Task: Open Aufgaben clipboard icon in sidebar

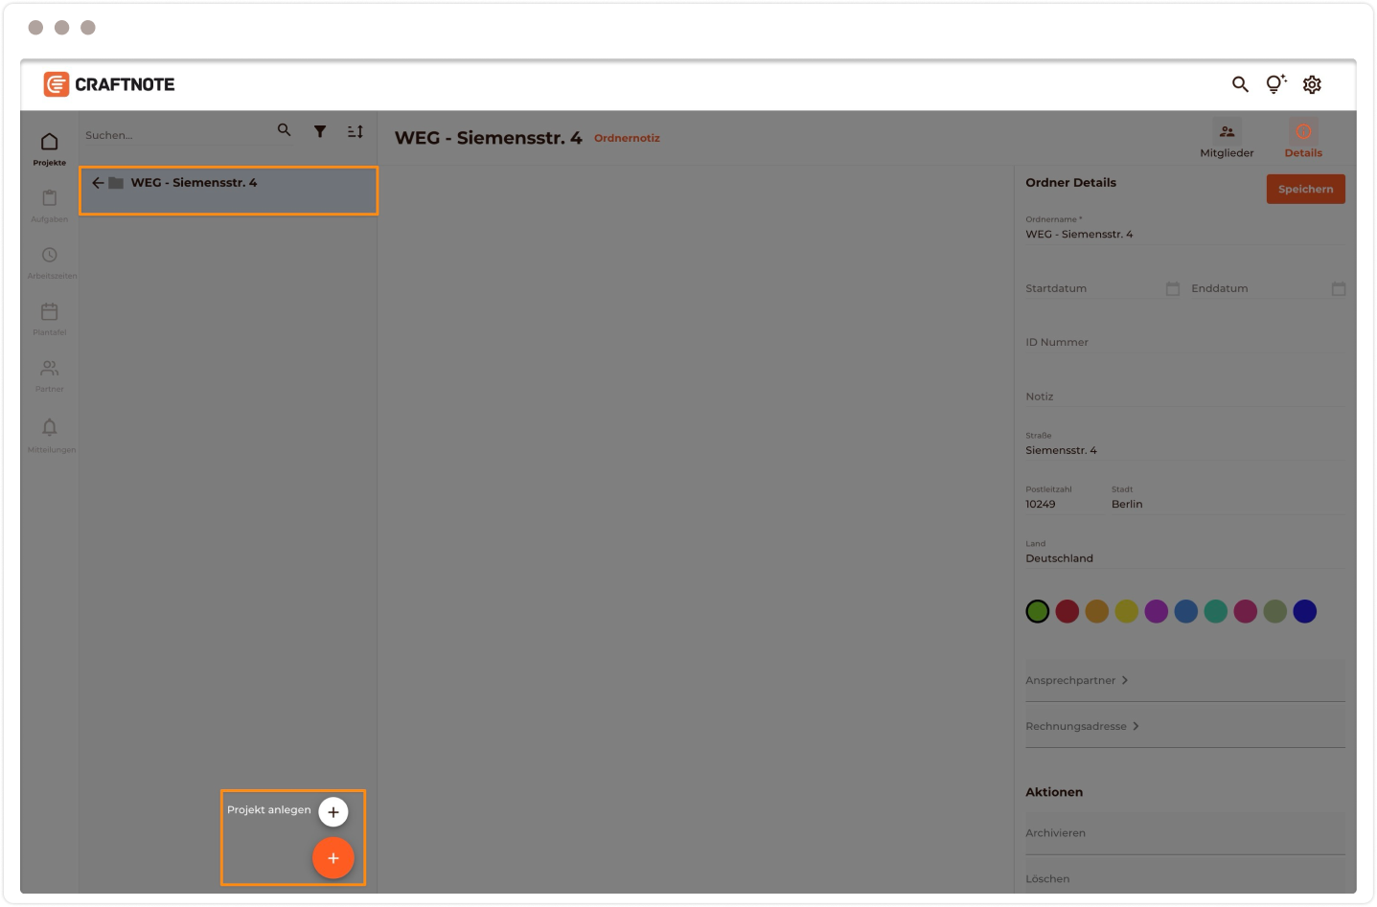Action: pos(50,198)
